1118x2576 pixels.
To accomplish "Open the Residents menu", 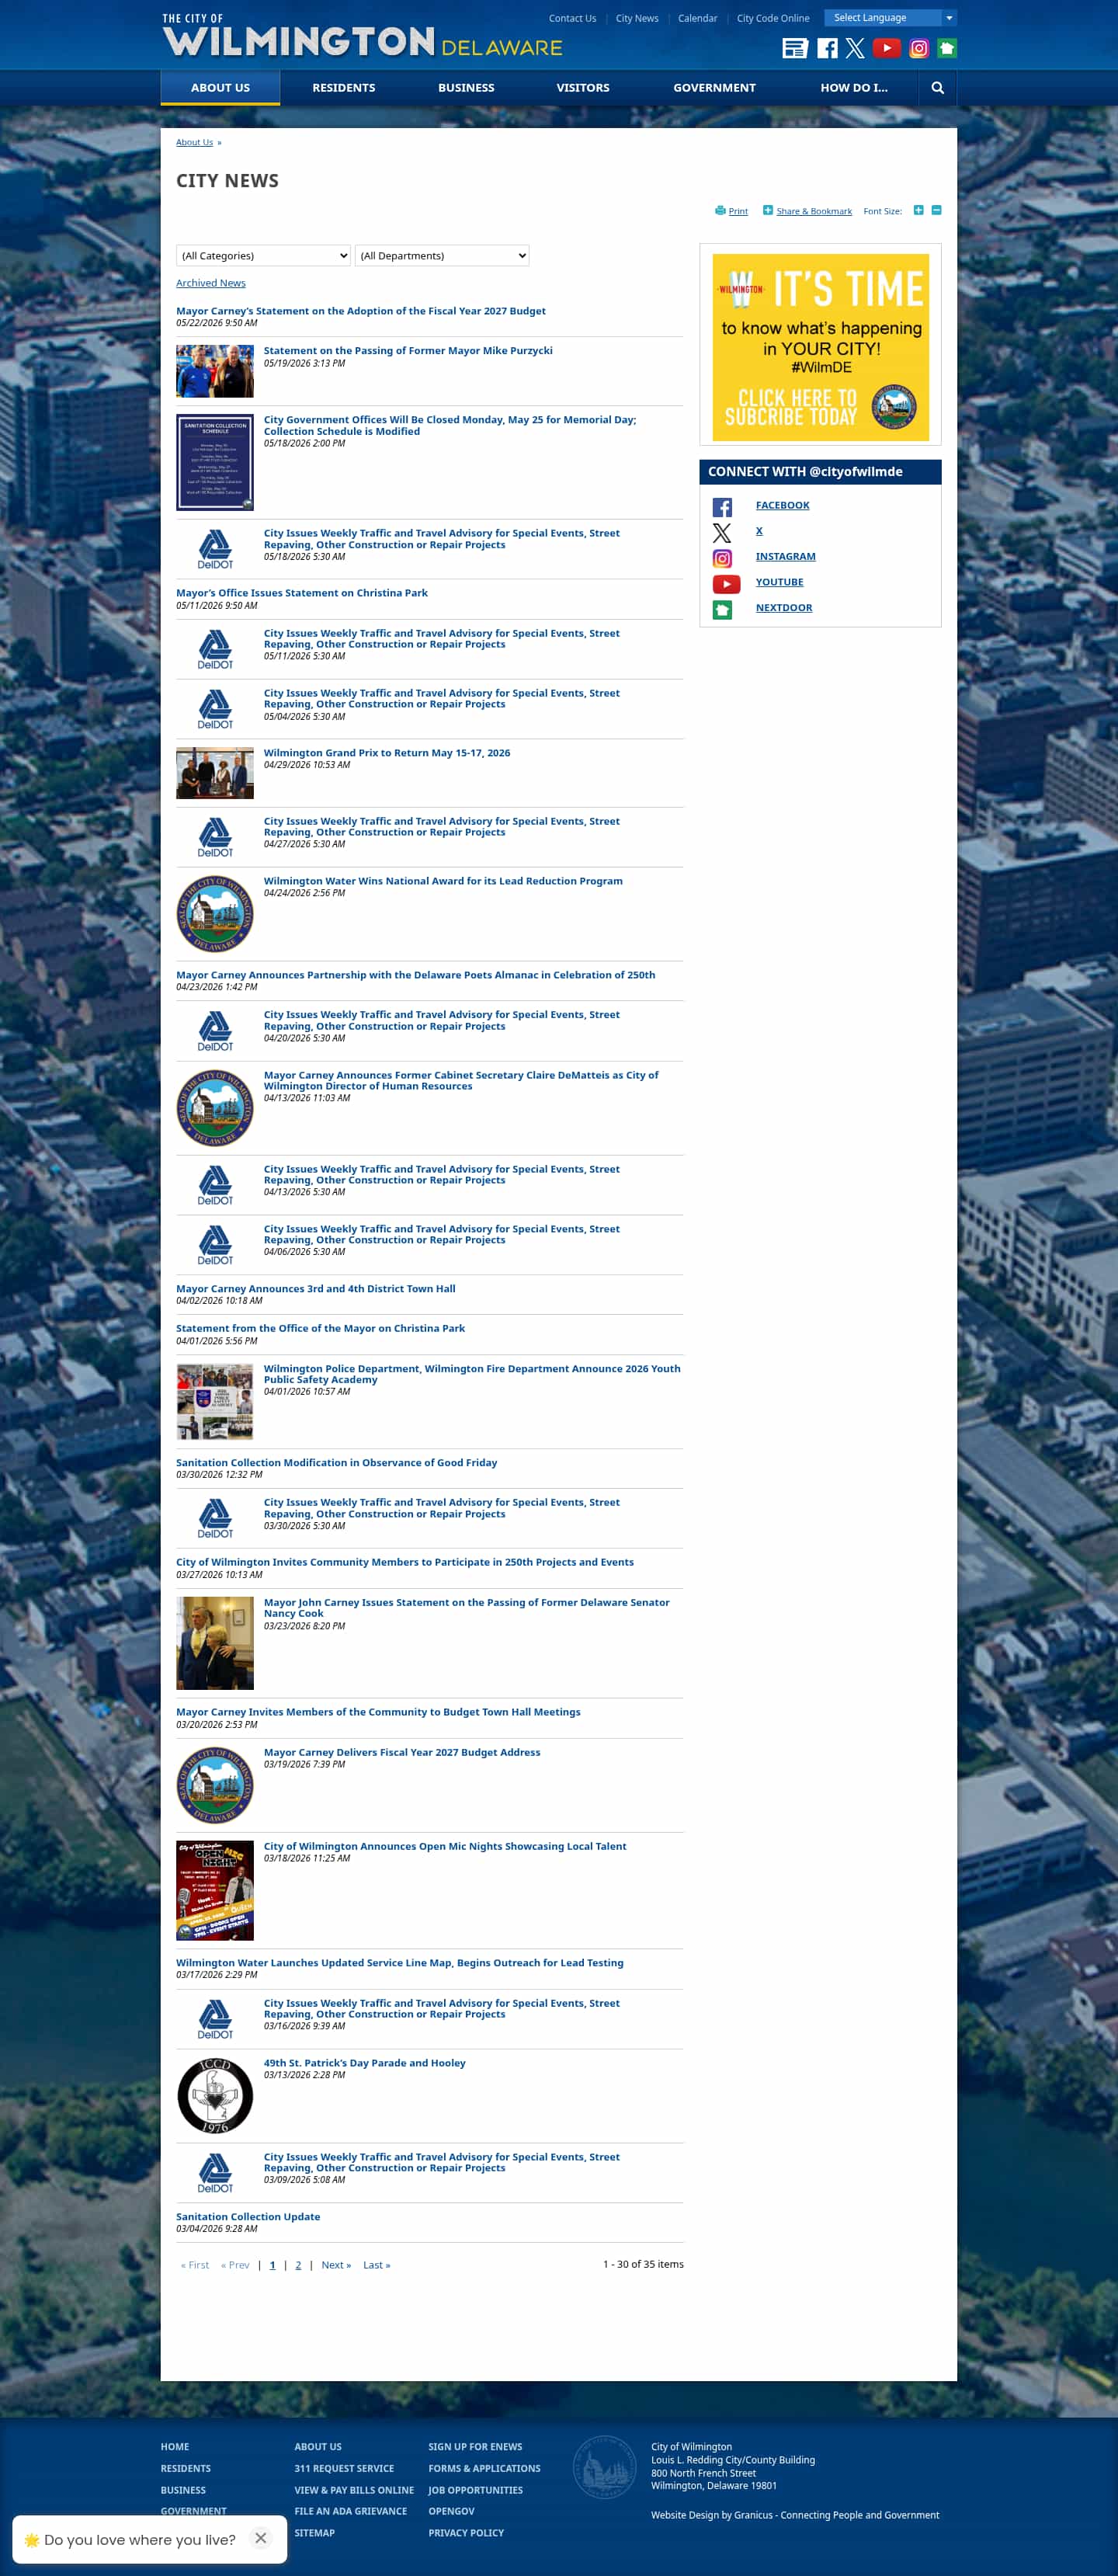I will coord(343,88).
